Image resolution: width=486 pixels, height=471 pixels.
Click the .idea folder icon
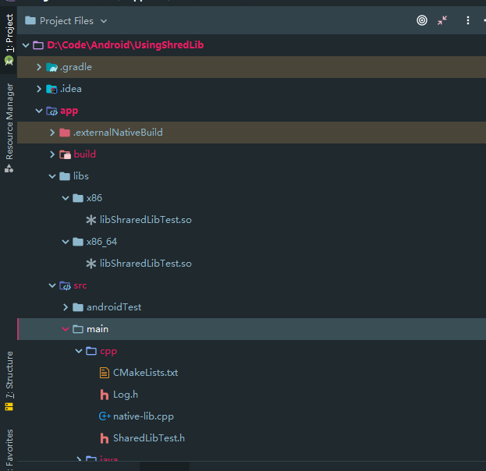[x=51, y=89]
